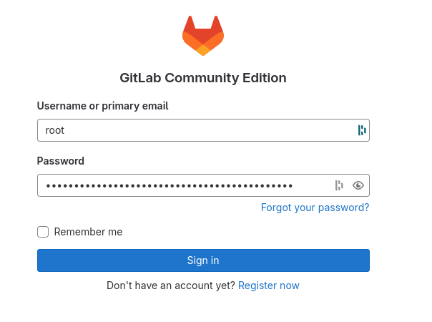Click the Remember me label text
432x322 pixels.
click(x=88, y=232)
